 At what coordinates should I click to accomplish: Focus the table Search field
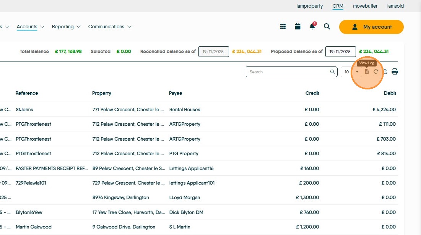289,72
